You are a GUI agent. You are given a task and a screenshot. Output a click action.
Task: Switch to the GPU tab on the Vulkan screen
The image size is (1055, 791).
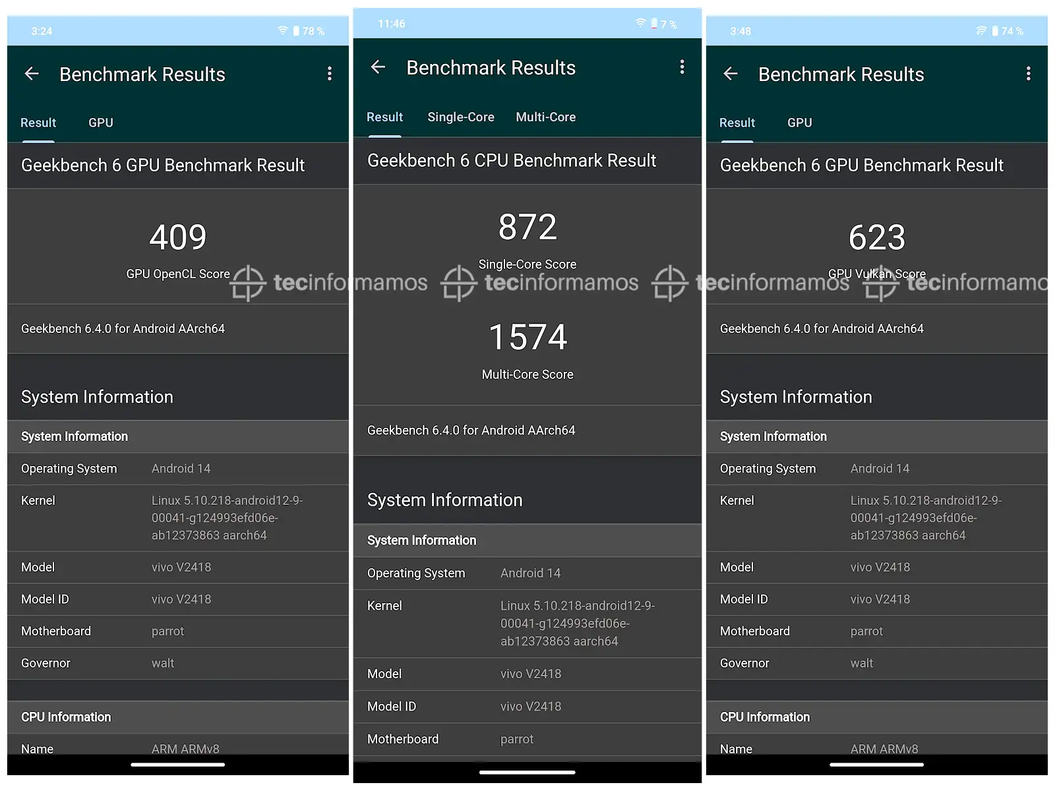[x=800, y=123]
